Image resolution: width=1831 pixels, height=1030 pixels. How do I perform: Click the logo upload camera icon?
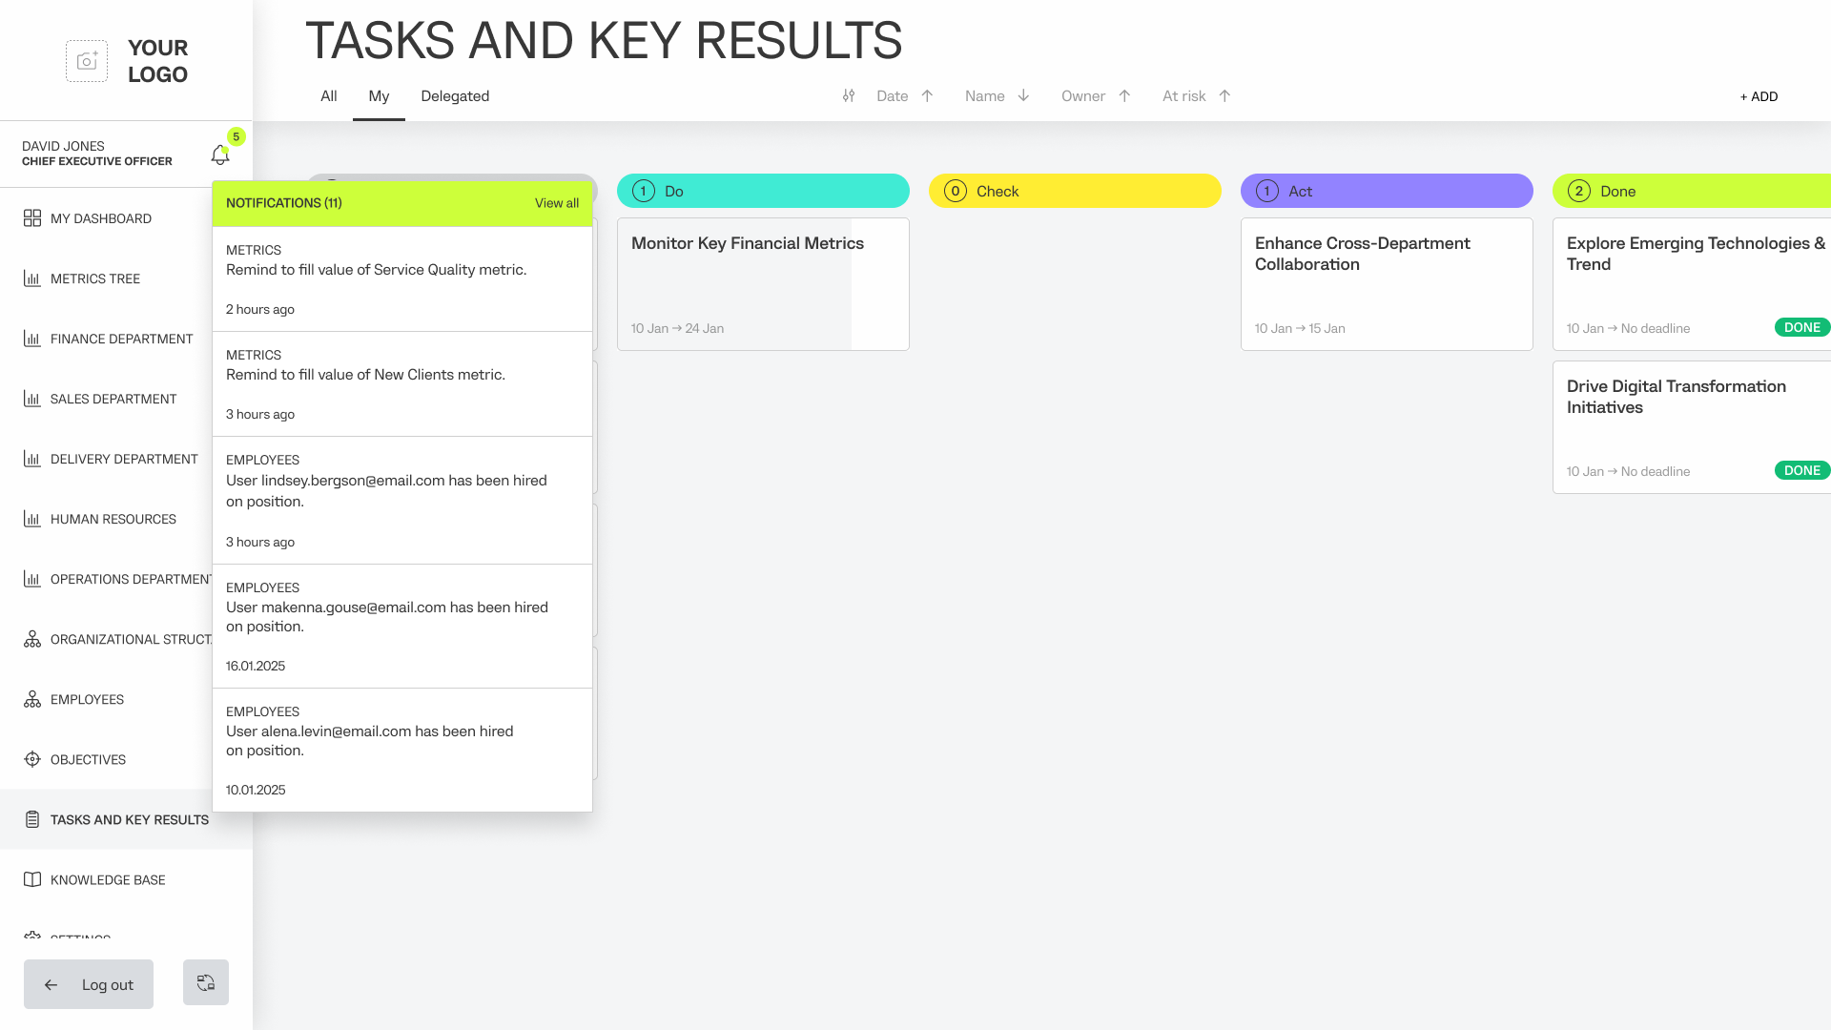click(87, 61)
